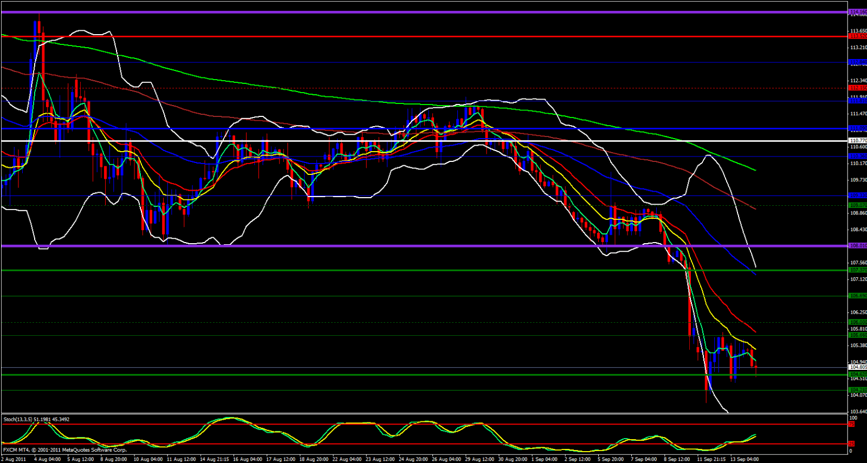Click the dashed red 112.150 price label
The width and height of the screenshot is (867, 463).
(x=858, y=88)
